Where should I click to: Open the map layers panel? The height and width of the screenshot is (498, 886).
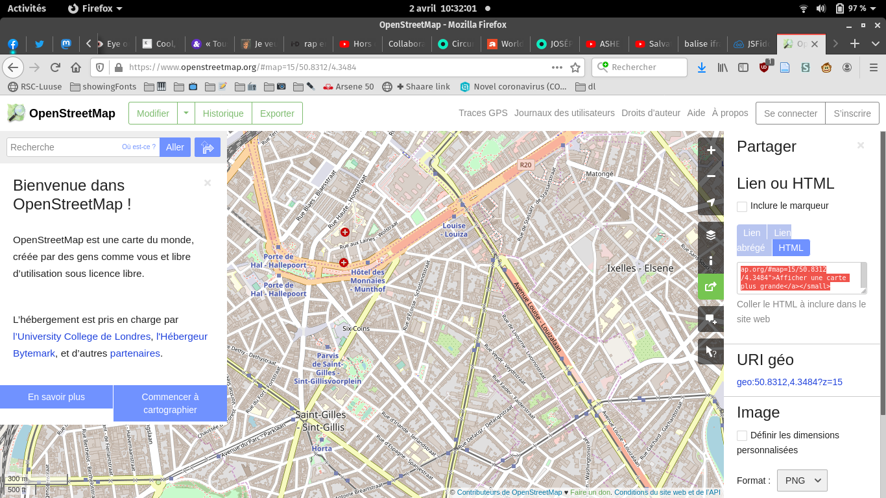pyautogui.click(x=711, y=235)
